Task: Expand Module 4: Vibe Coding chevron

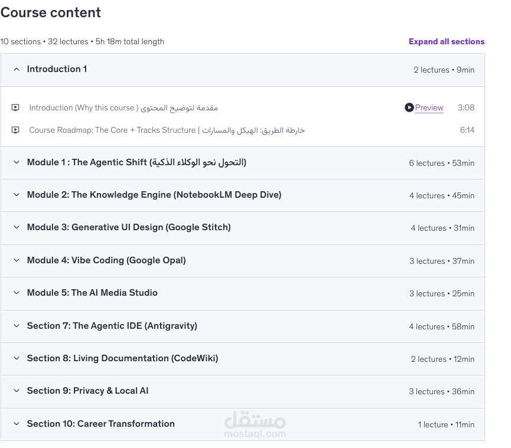Action: [x=16, y=260]
